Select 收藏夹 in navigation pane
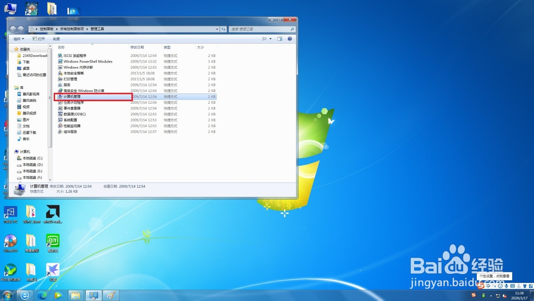This screenshot has height=301, width=534. pos(22,49)
